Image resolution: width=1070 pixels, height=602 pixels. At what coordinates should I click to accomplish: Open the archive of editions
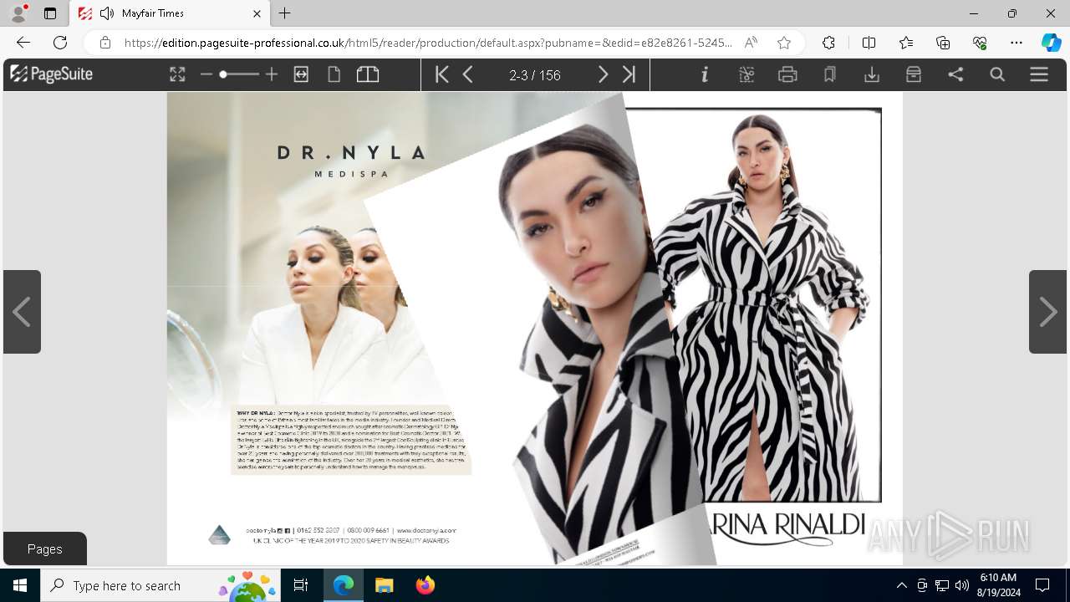(x=913, y=74)
